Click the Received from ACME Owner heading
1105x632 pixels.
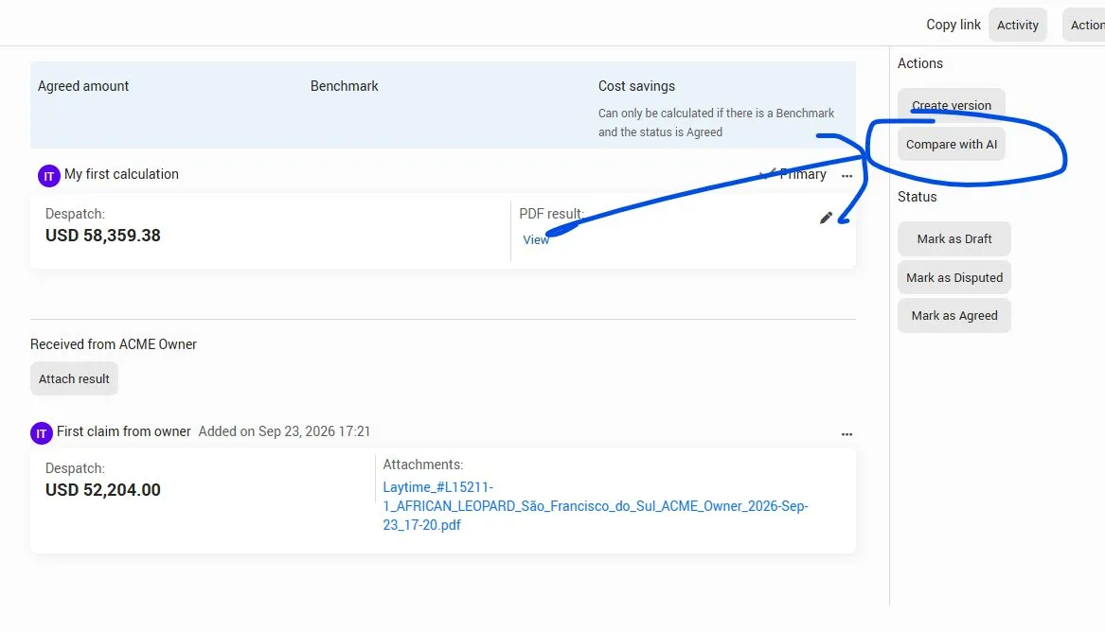pyautogui.click(x=114, y=344)
